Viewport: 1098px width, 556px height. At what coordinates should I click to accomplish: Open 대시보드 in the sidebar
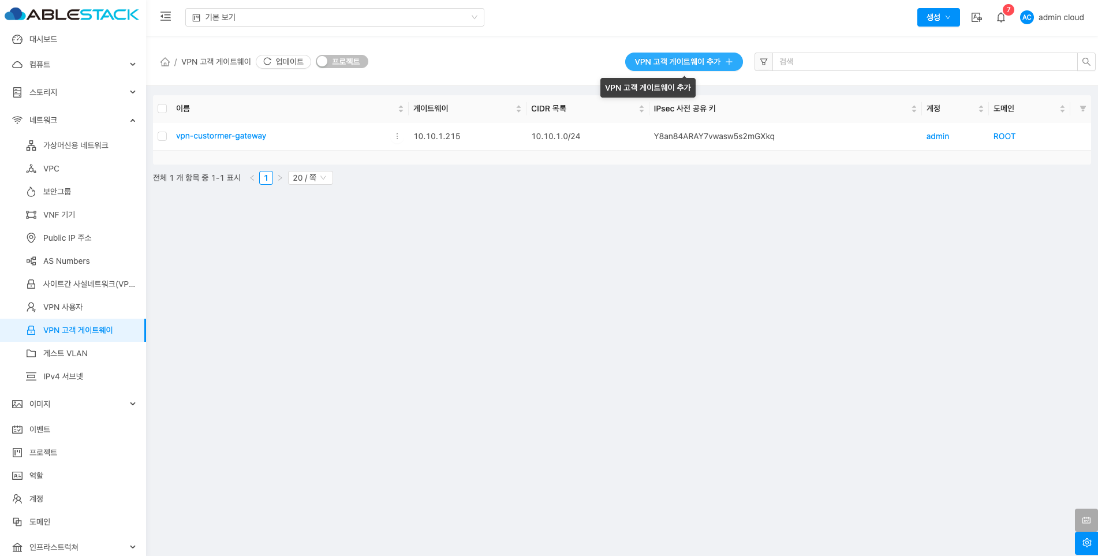pyautogui.click(x=73, y=39)
